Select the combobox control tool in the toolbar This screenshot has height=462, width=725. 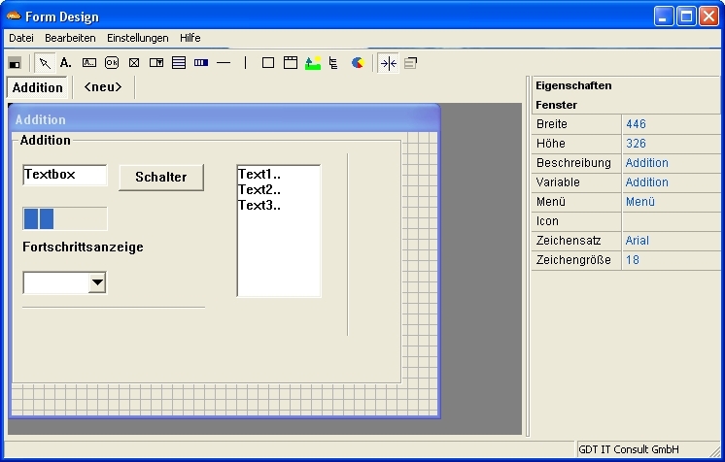tap(156, 63)
